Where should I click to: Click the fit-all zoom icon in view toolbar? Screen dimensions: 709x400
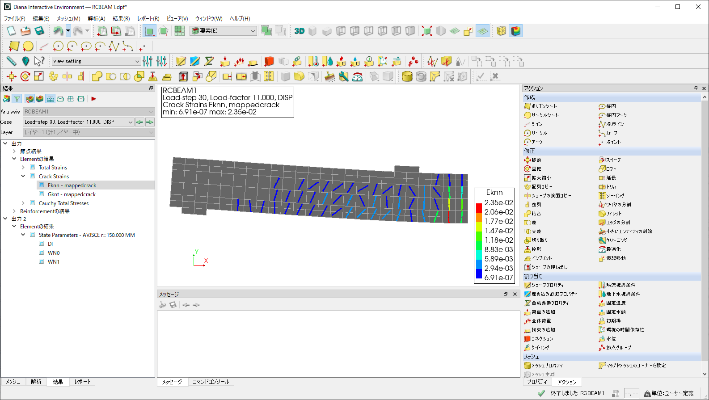pos(426,31)
